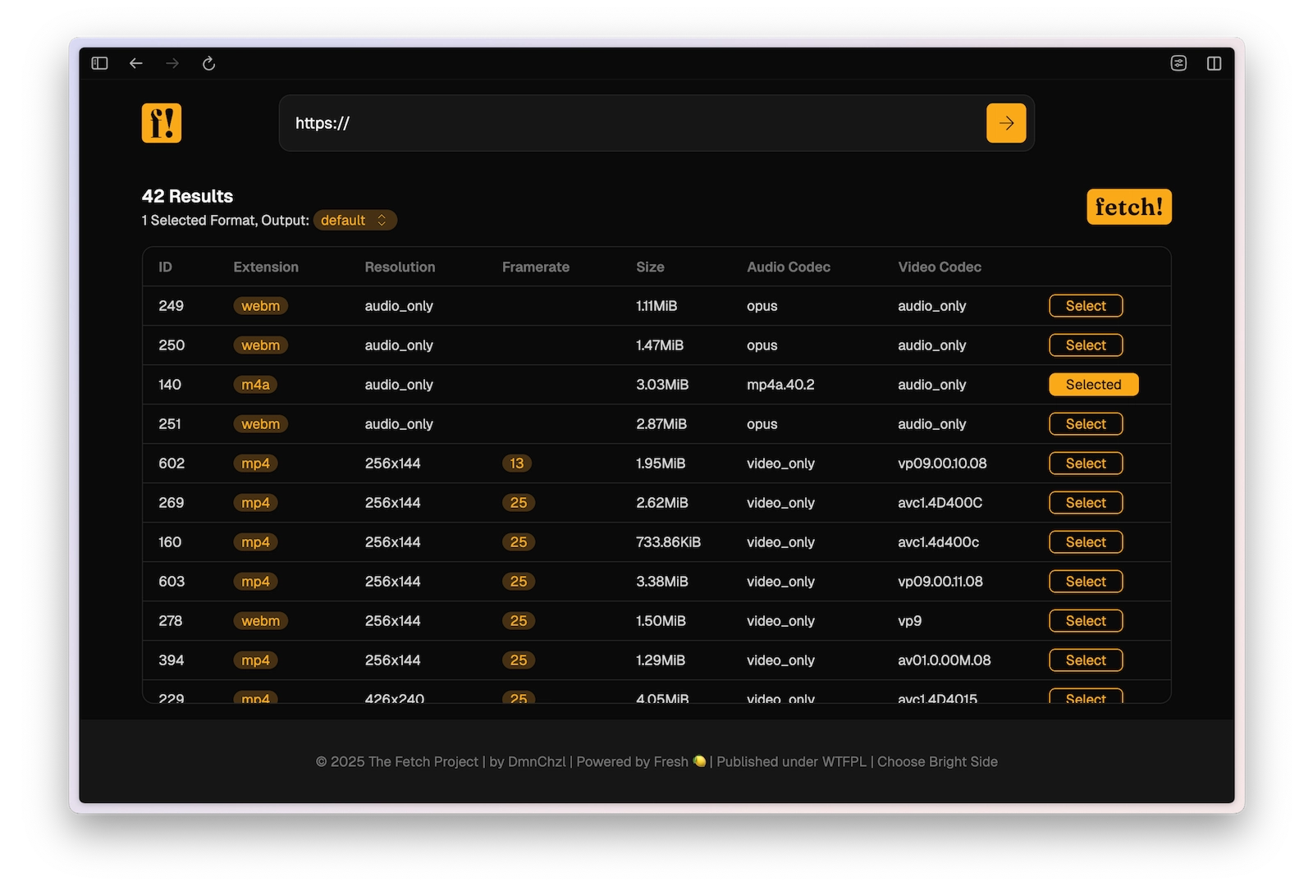
Task: Open the split view icon
Action: tap(1215, 63)
